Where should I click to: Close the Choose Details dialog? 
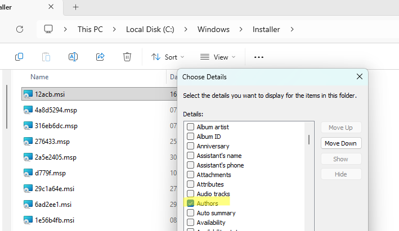pos(359,76)
